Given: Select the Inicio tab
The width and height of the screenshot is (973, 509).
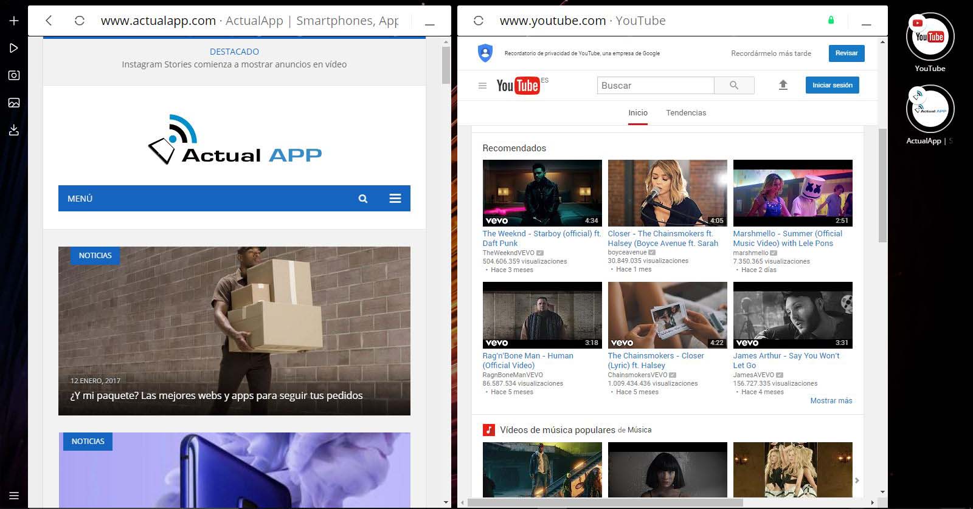Looking at the screenshot, I should [638, 113].
